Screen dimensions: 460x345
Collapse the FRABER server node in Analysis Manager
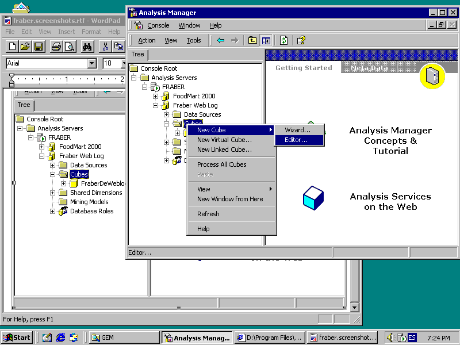click(145, 87)
